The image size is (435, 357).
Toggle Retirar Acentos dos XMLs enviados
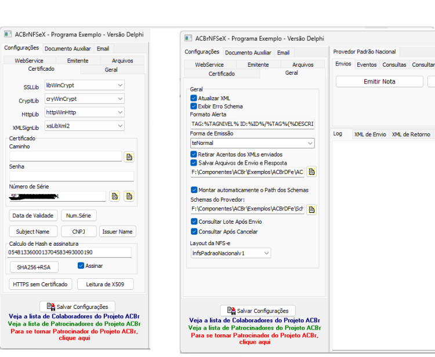[x=194, y=154]
